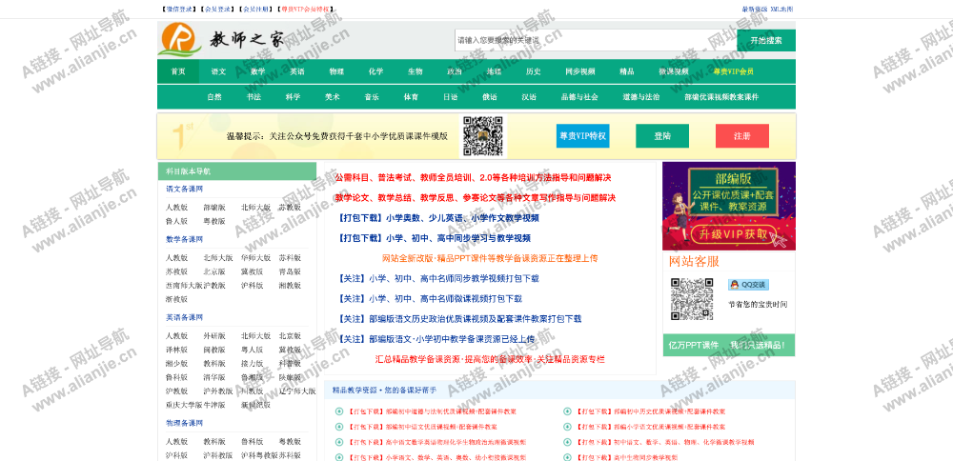Click bullet icon beside 部编初中历史优质课视频
The height and width of the screenshot is (461, 953).
click(567, 411)
